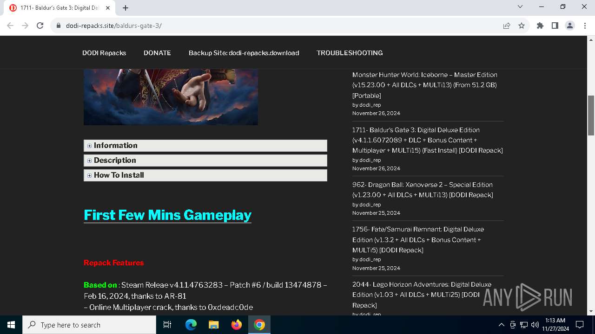This screenshot has width=595, height=334.
Task: Open the tab search dropdown
Action: point(520,6)
